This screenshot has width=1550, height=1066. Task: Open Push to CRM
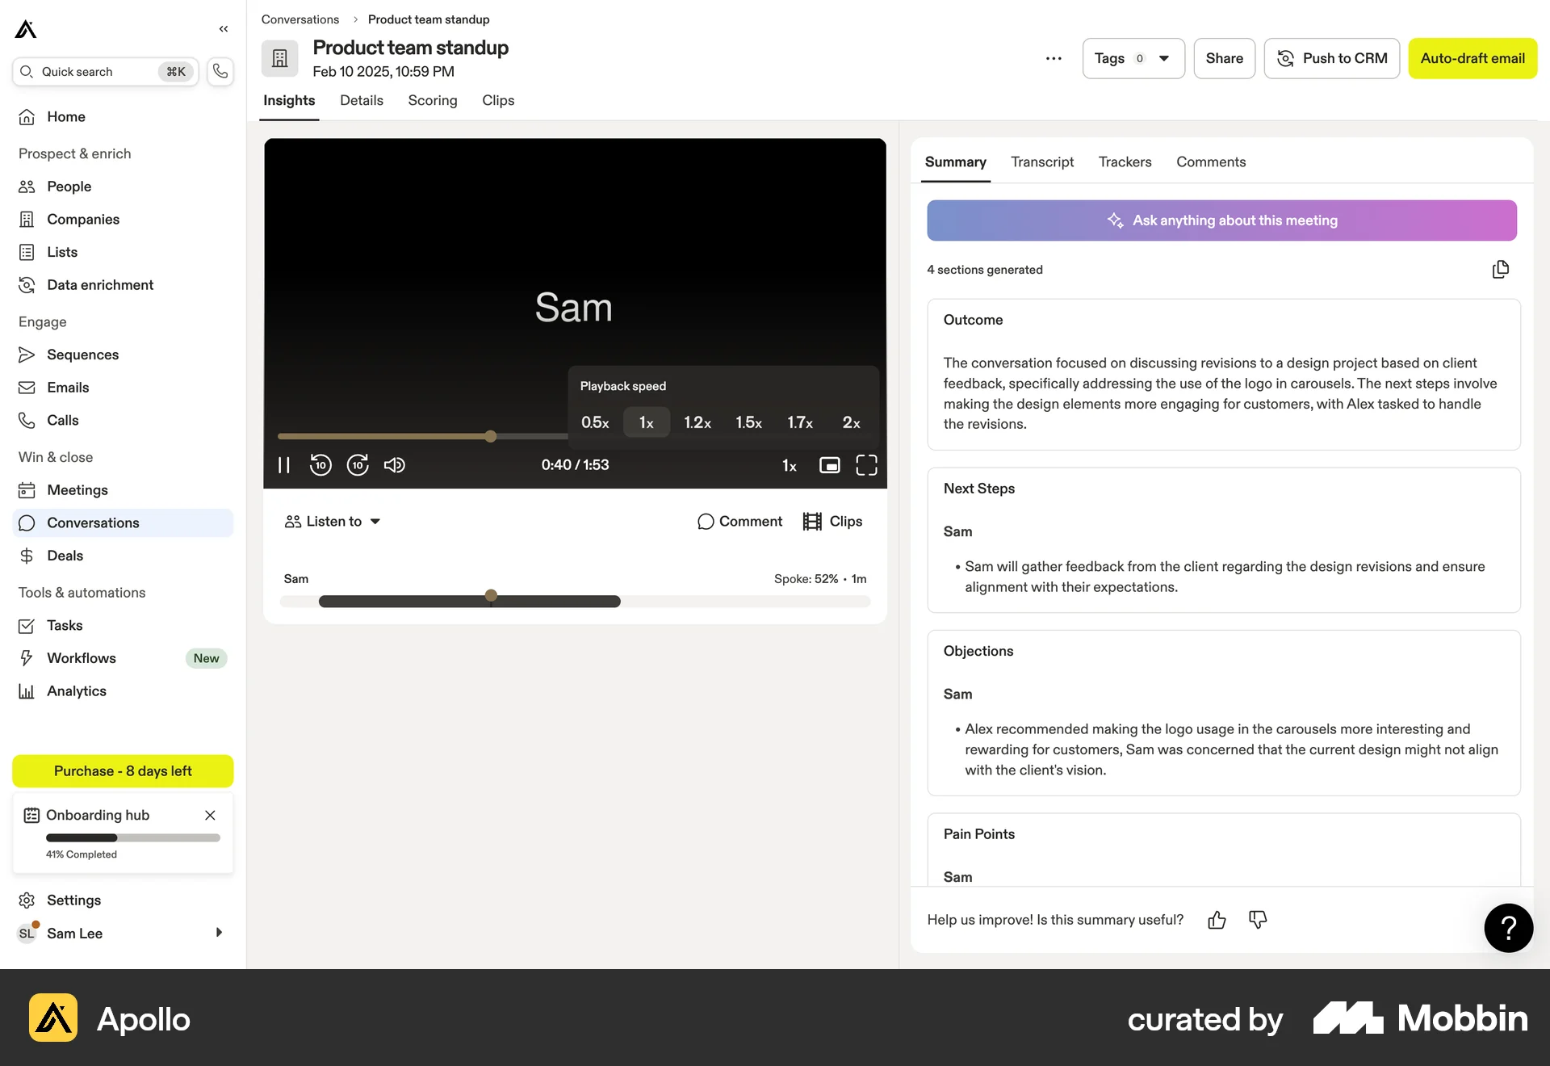pyautogui.click(x=1331, y=58)
